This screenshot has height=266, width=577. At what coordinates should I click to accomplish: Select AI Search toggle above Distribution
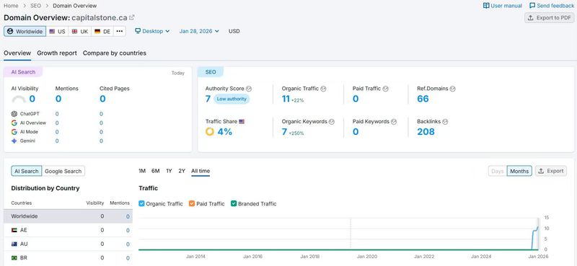pyautogui.click(x=27, y=171)
